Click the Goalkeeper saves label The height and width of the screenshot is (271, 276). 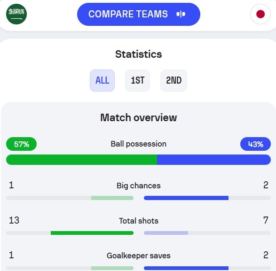139,256
